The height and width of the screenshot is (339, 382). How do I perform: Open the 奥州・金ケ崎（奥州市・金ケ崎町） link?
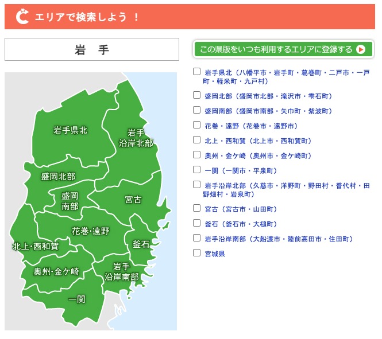pyautogui.click(x=258, y=156)
